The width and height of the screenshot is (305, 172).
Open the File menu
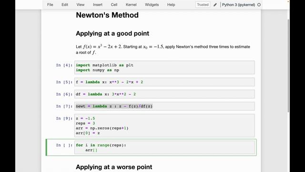[x=50, y=5]
